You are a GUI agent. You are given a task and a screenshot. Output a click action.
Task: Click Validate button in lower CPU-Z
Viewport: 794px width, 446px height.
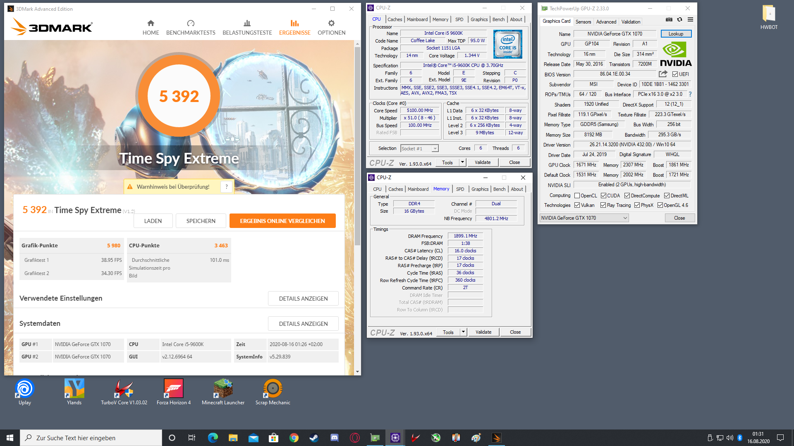483,332
